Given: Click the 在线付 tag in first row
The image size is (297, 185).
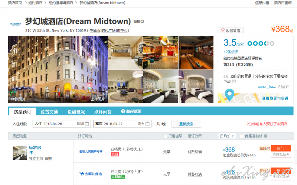Looking at the screenshot, I should [x=265, y=148].
